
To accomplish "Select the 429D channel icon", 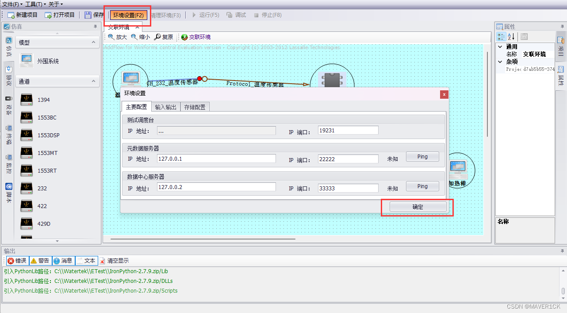I will point(27,224).
